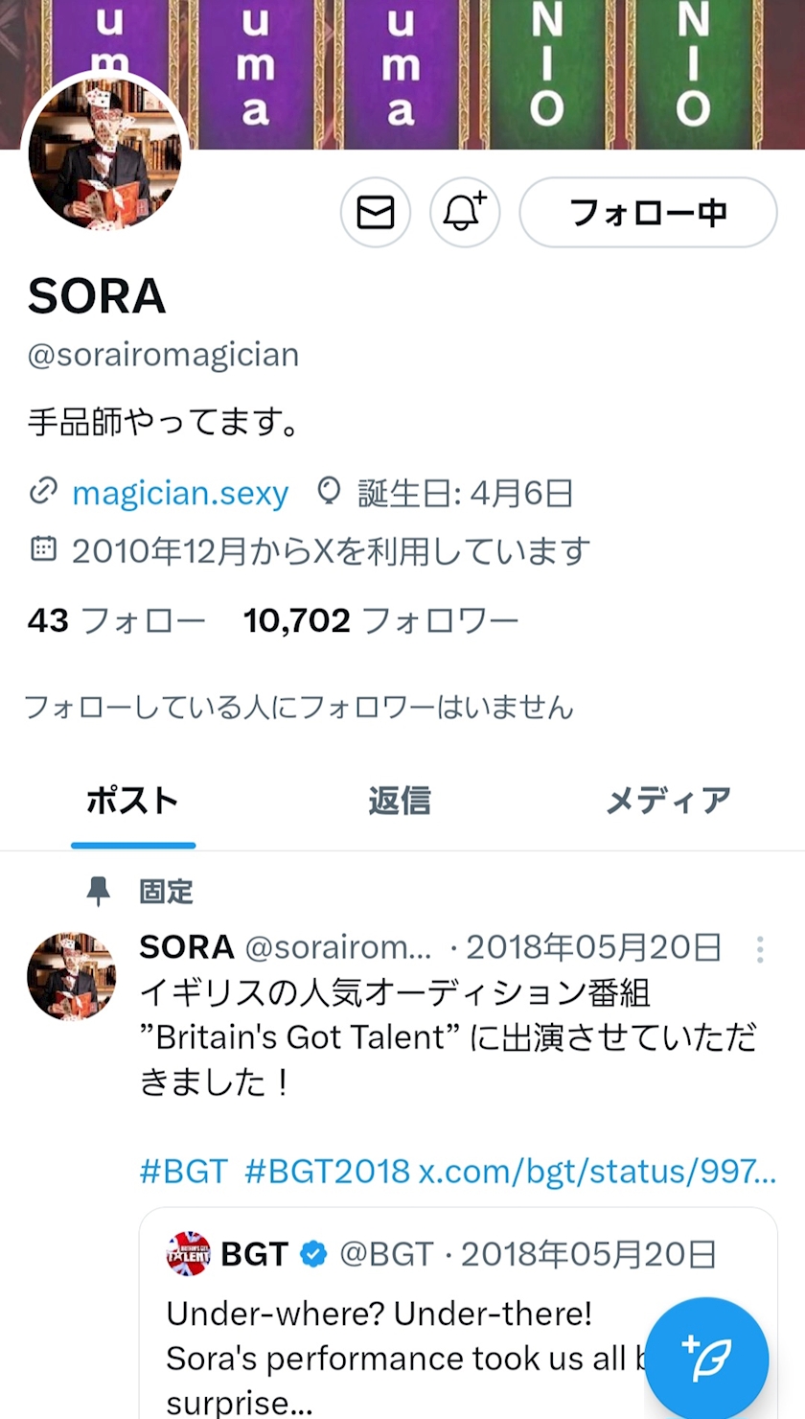View the 10,702 フォロワー followers list

tap(380, 621)
